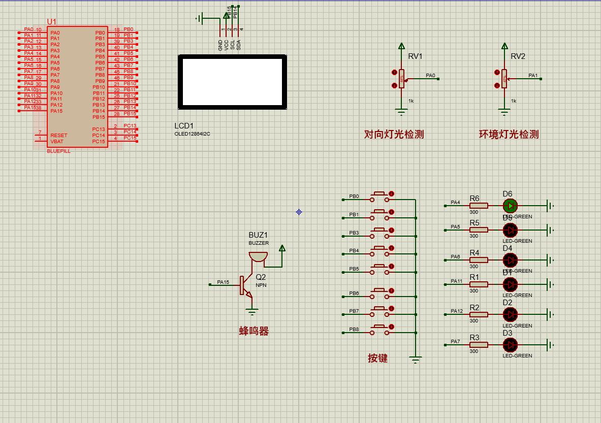The height and width of the screenshot is (423, 601).
Task: Click the push button switch on the PB4 line
Action: point(379,251)
